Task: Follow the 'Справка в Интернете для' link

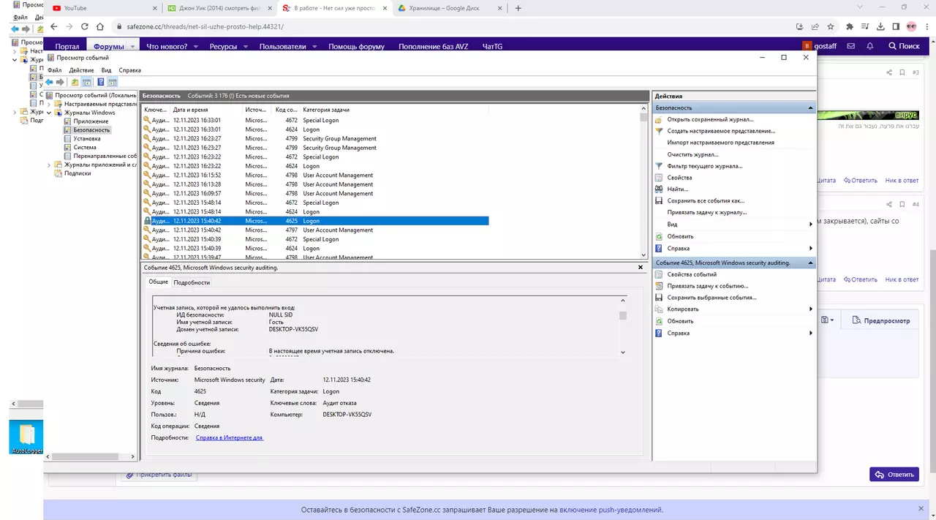Action: [229, 437]
